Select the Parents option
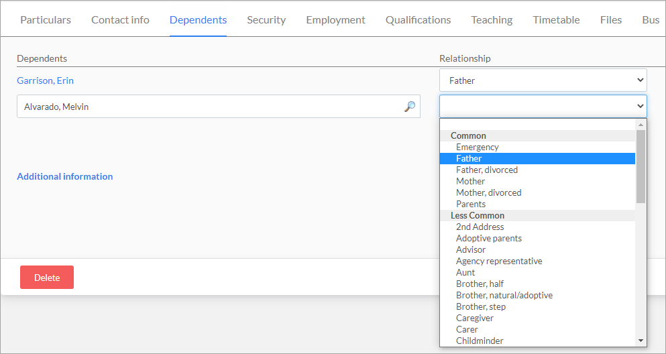The height and width of the screenshot is (354, 666). 537,204
